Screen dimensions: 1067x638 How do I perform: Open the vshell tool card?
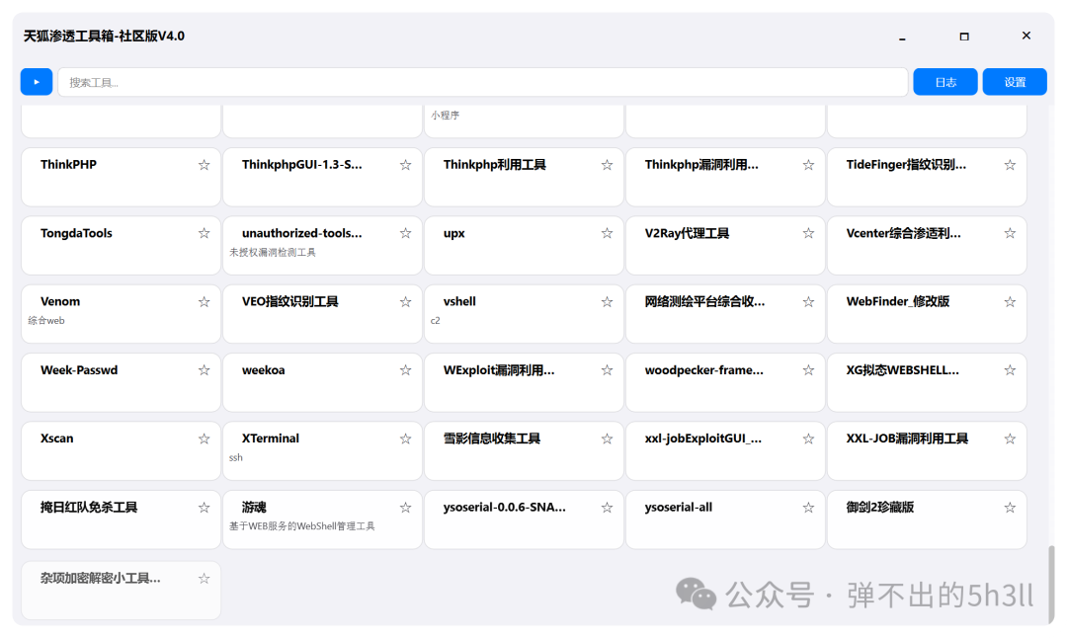(524, 313)
